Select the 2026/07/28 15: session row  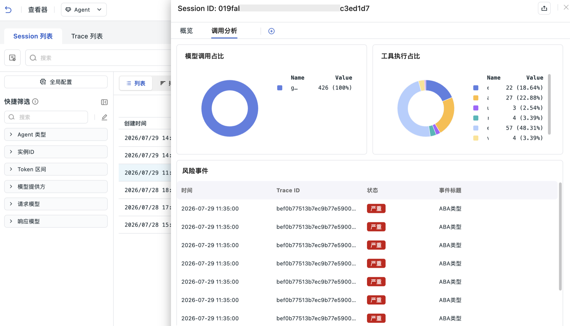pos(145,225)
